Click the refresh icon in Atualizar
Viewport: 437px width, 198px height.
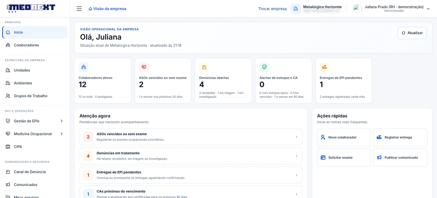pos(404,33)
